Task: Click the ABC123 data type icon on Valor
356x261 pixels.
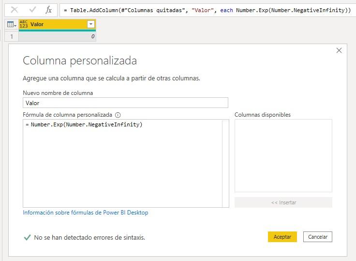Action: (24, 24)
